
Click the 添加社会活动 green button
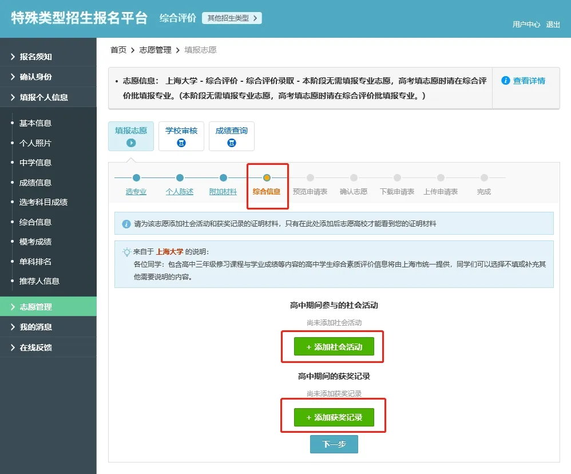334,346
